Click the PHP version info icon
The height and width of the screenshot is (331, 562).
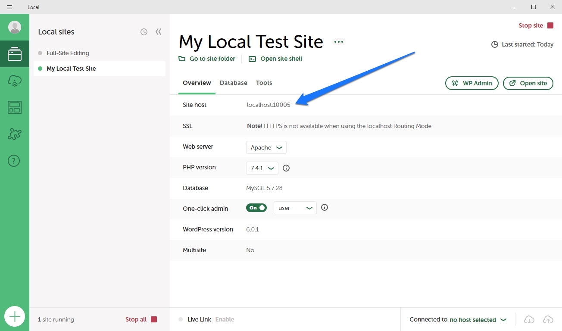(286, 168)
